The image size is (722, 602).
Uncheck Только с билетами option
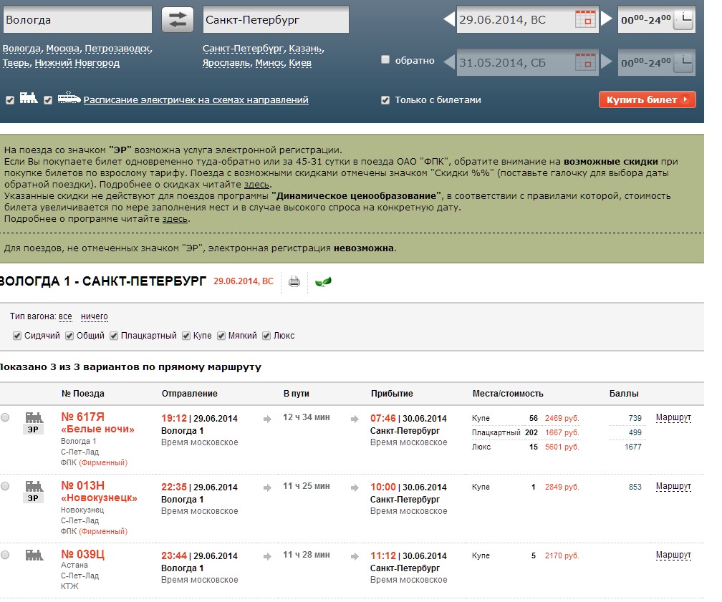click(385, 100)
